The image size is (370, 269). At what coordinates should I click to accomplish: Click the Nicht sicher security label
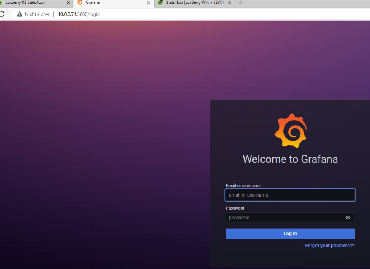click(x=37, y=14)
